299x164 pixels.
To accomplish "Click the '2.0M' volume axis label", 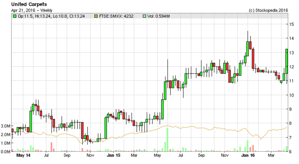I will point(5,134).
